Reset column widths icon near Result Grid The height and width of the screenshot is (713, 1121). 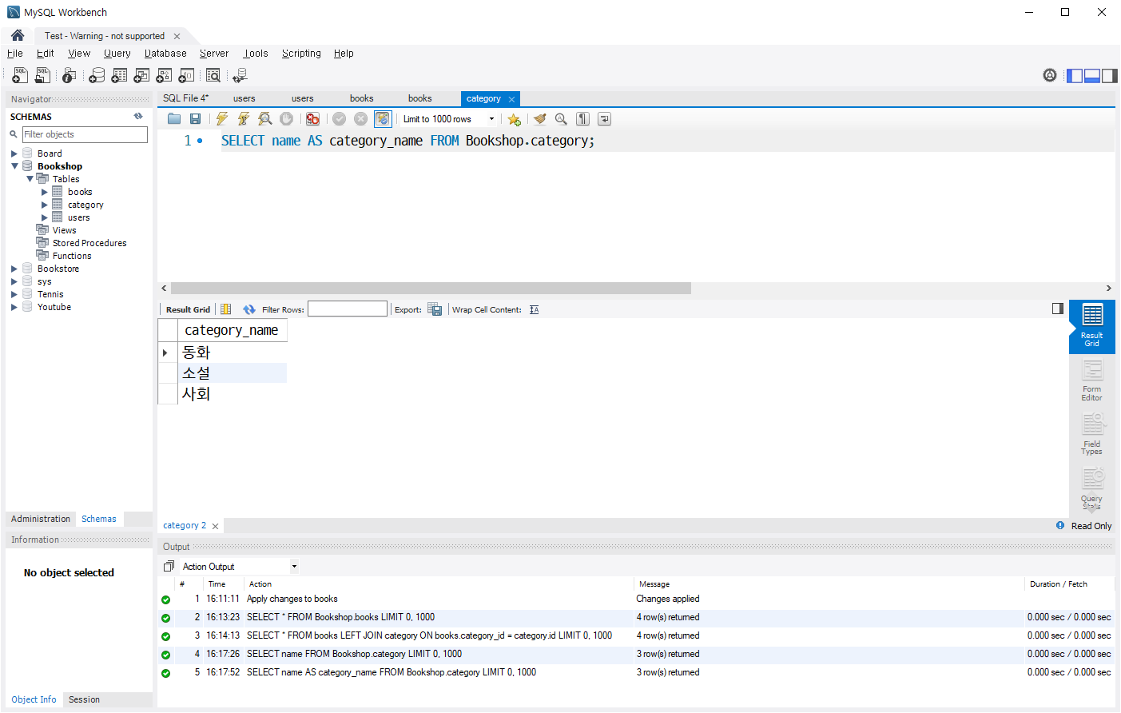click(226, 309)
